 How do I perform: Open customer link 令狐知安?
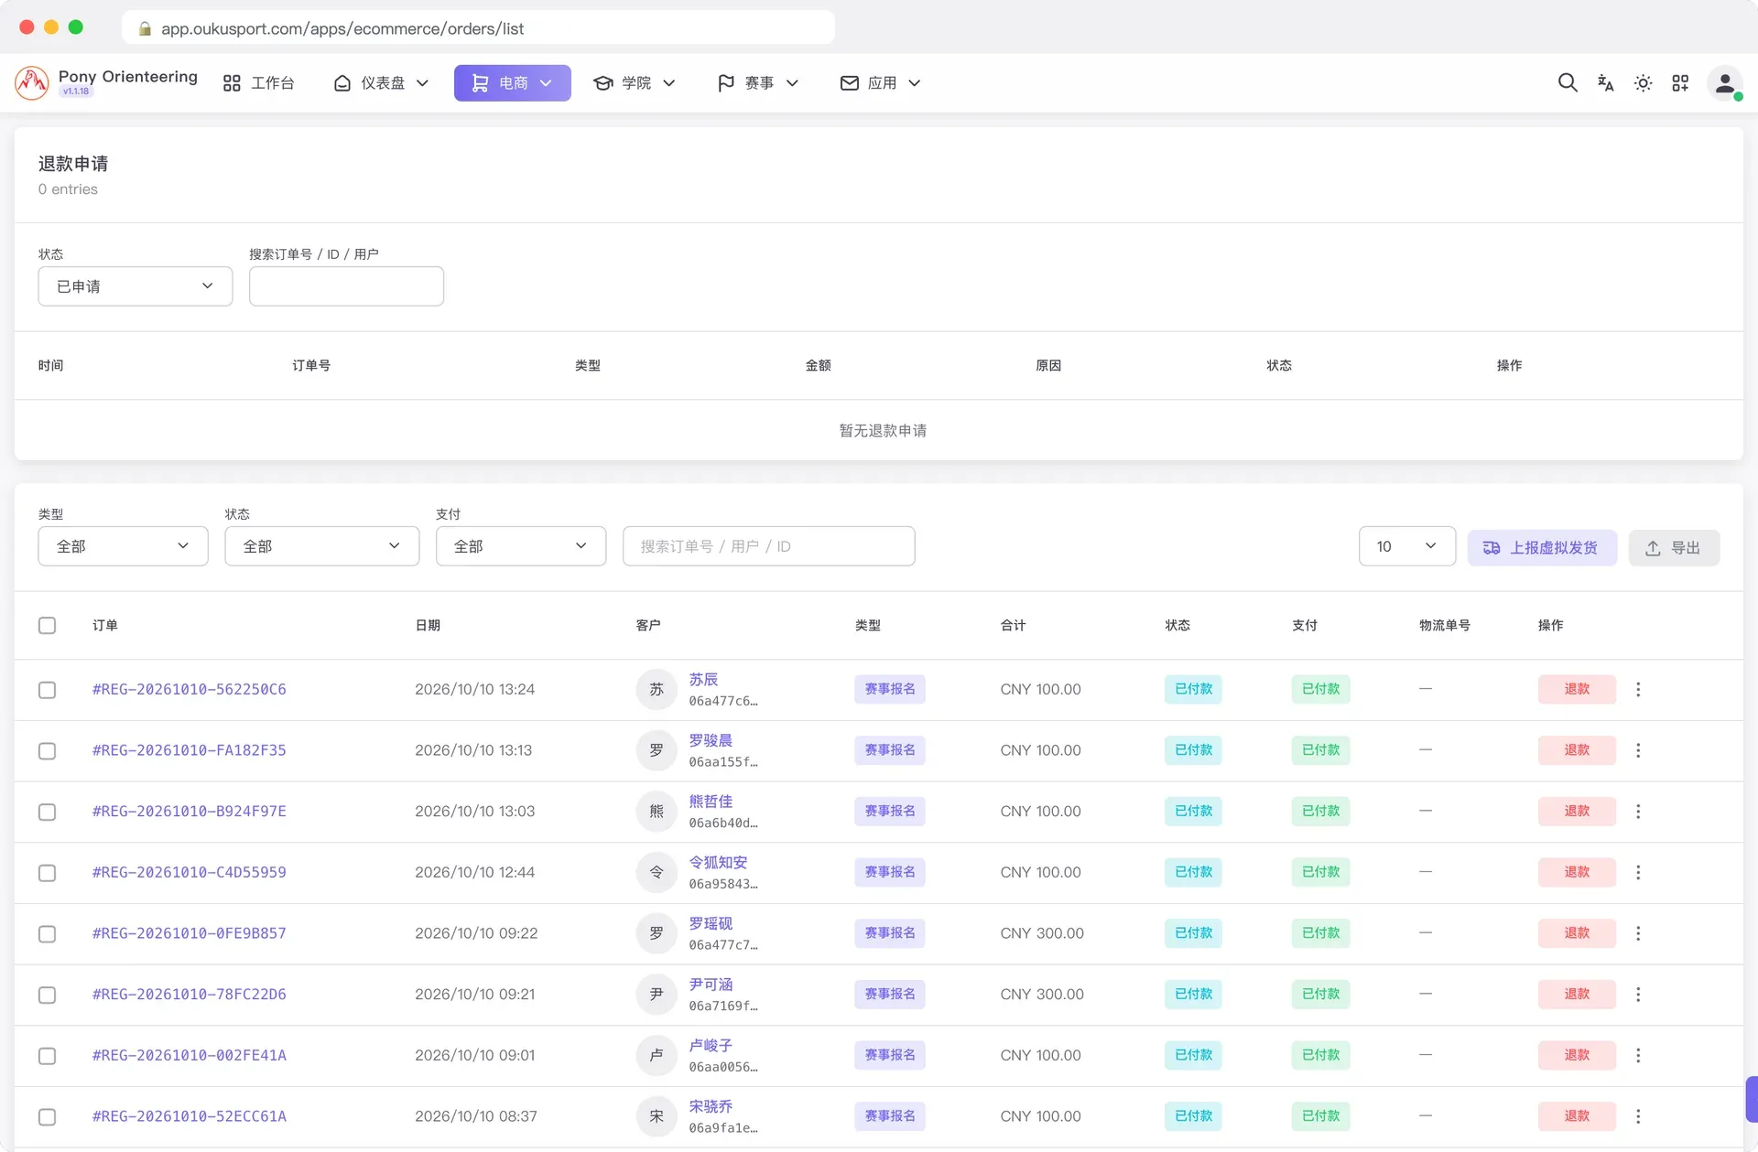tap(718, 863)
